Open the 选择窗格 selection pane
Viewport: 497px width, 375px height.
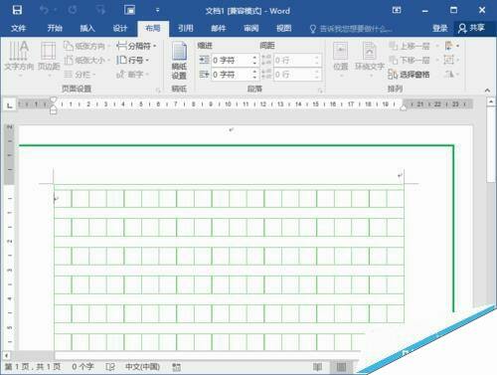pyautogui.click(x=409, y=75)
